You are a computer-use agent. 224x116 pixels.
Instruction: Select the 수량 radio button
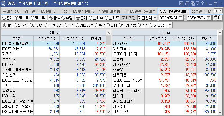click(63, 18)
